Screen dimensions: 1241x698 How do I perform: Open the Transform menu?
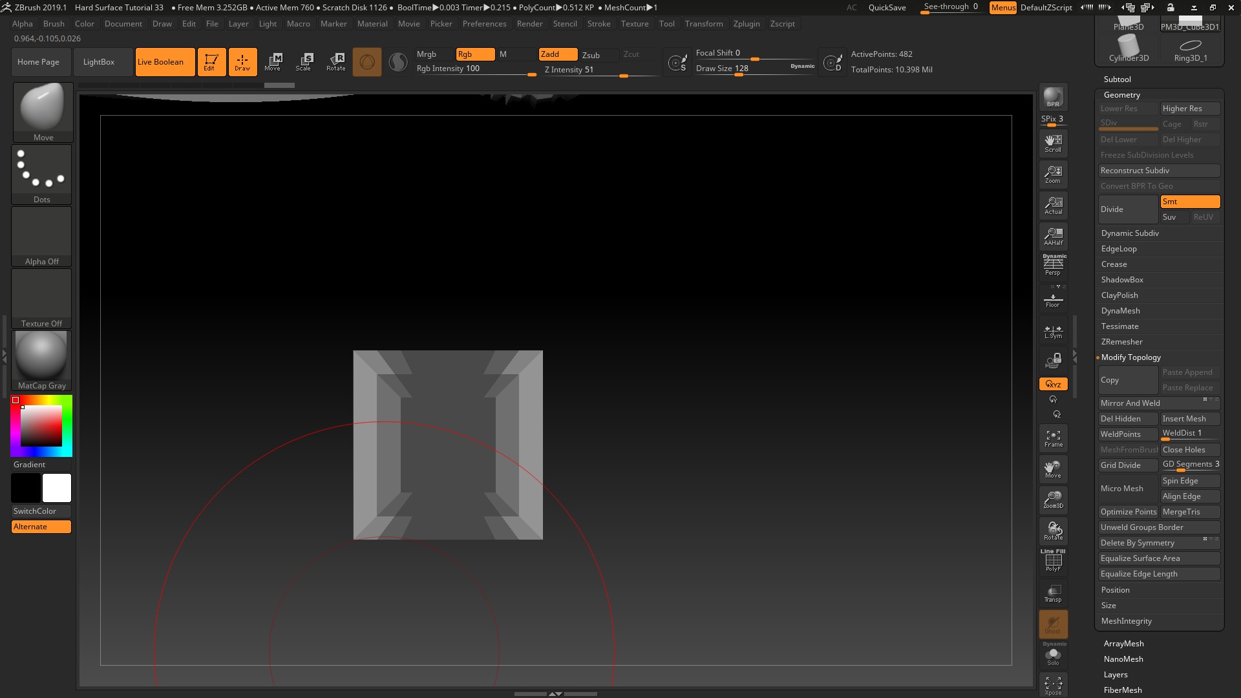click(704, 24)
